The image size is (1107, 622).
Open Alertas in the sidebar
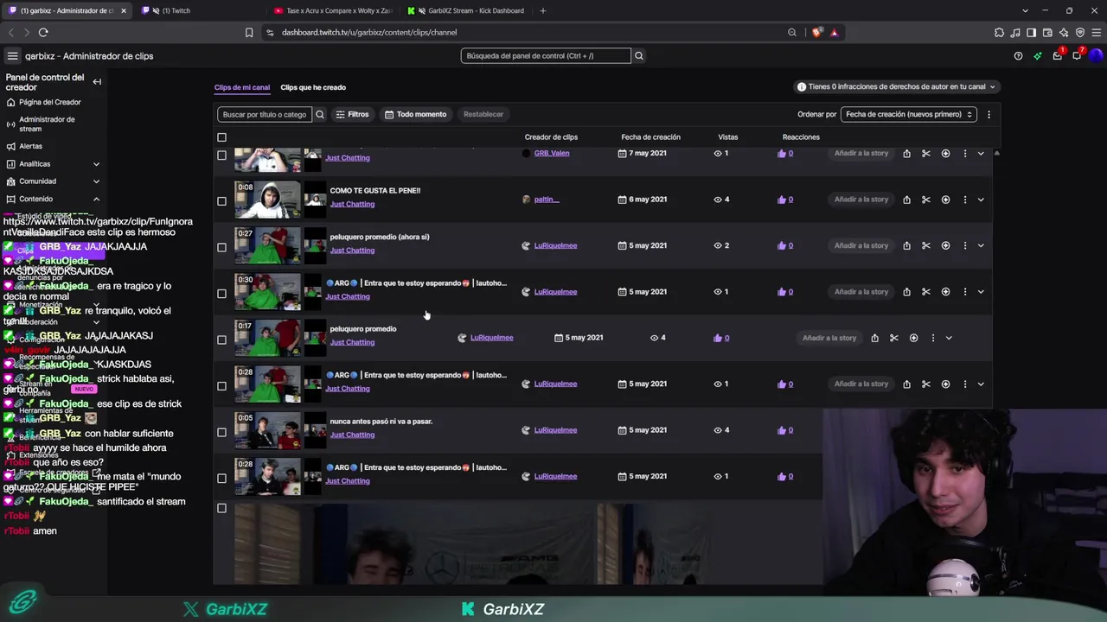point(31,146)
